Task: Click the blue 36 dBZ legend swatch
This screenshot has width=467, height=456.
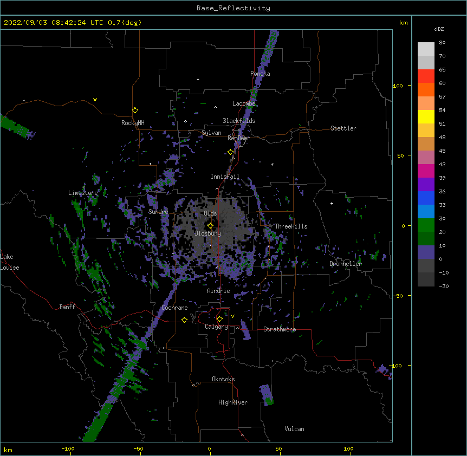Action: [426, 198]
